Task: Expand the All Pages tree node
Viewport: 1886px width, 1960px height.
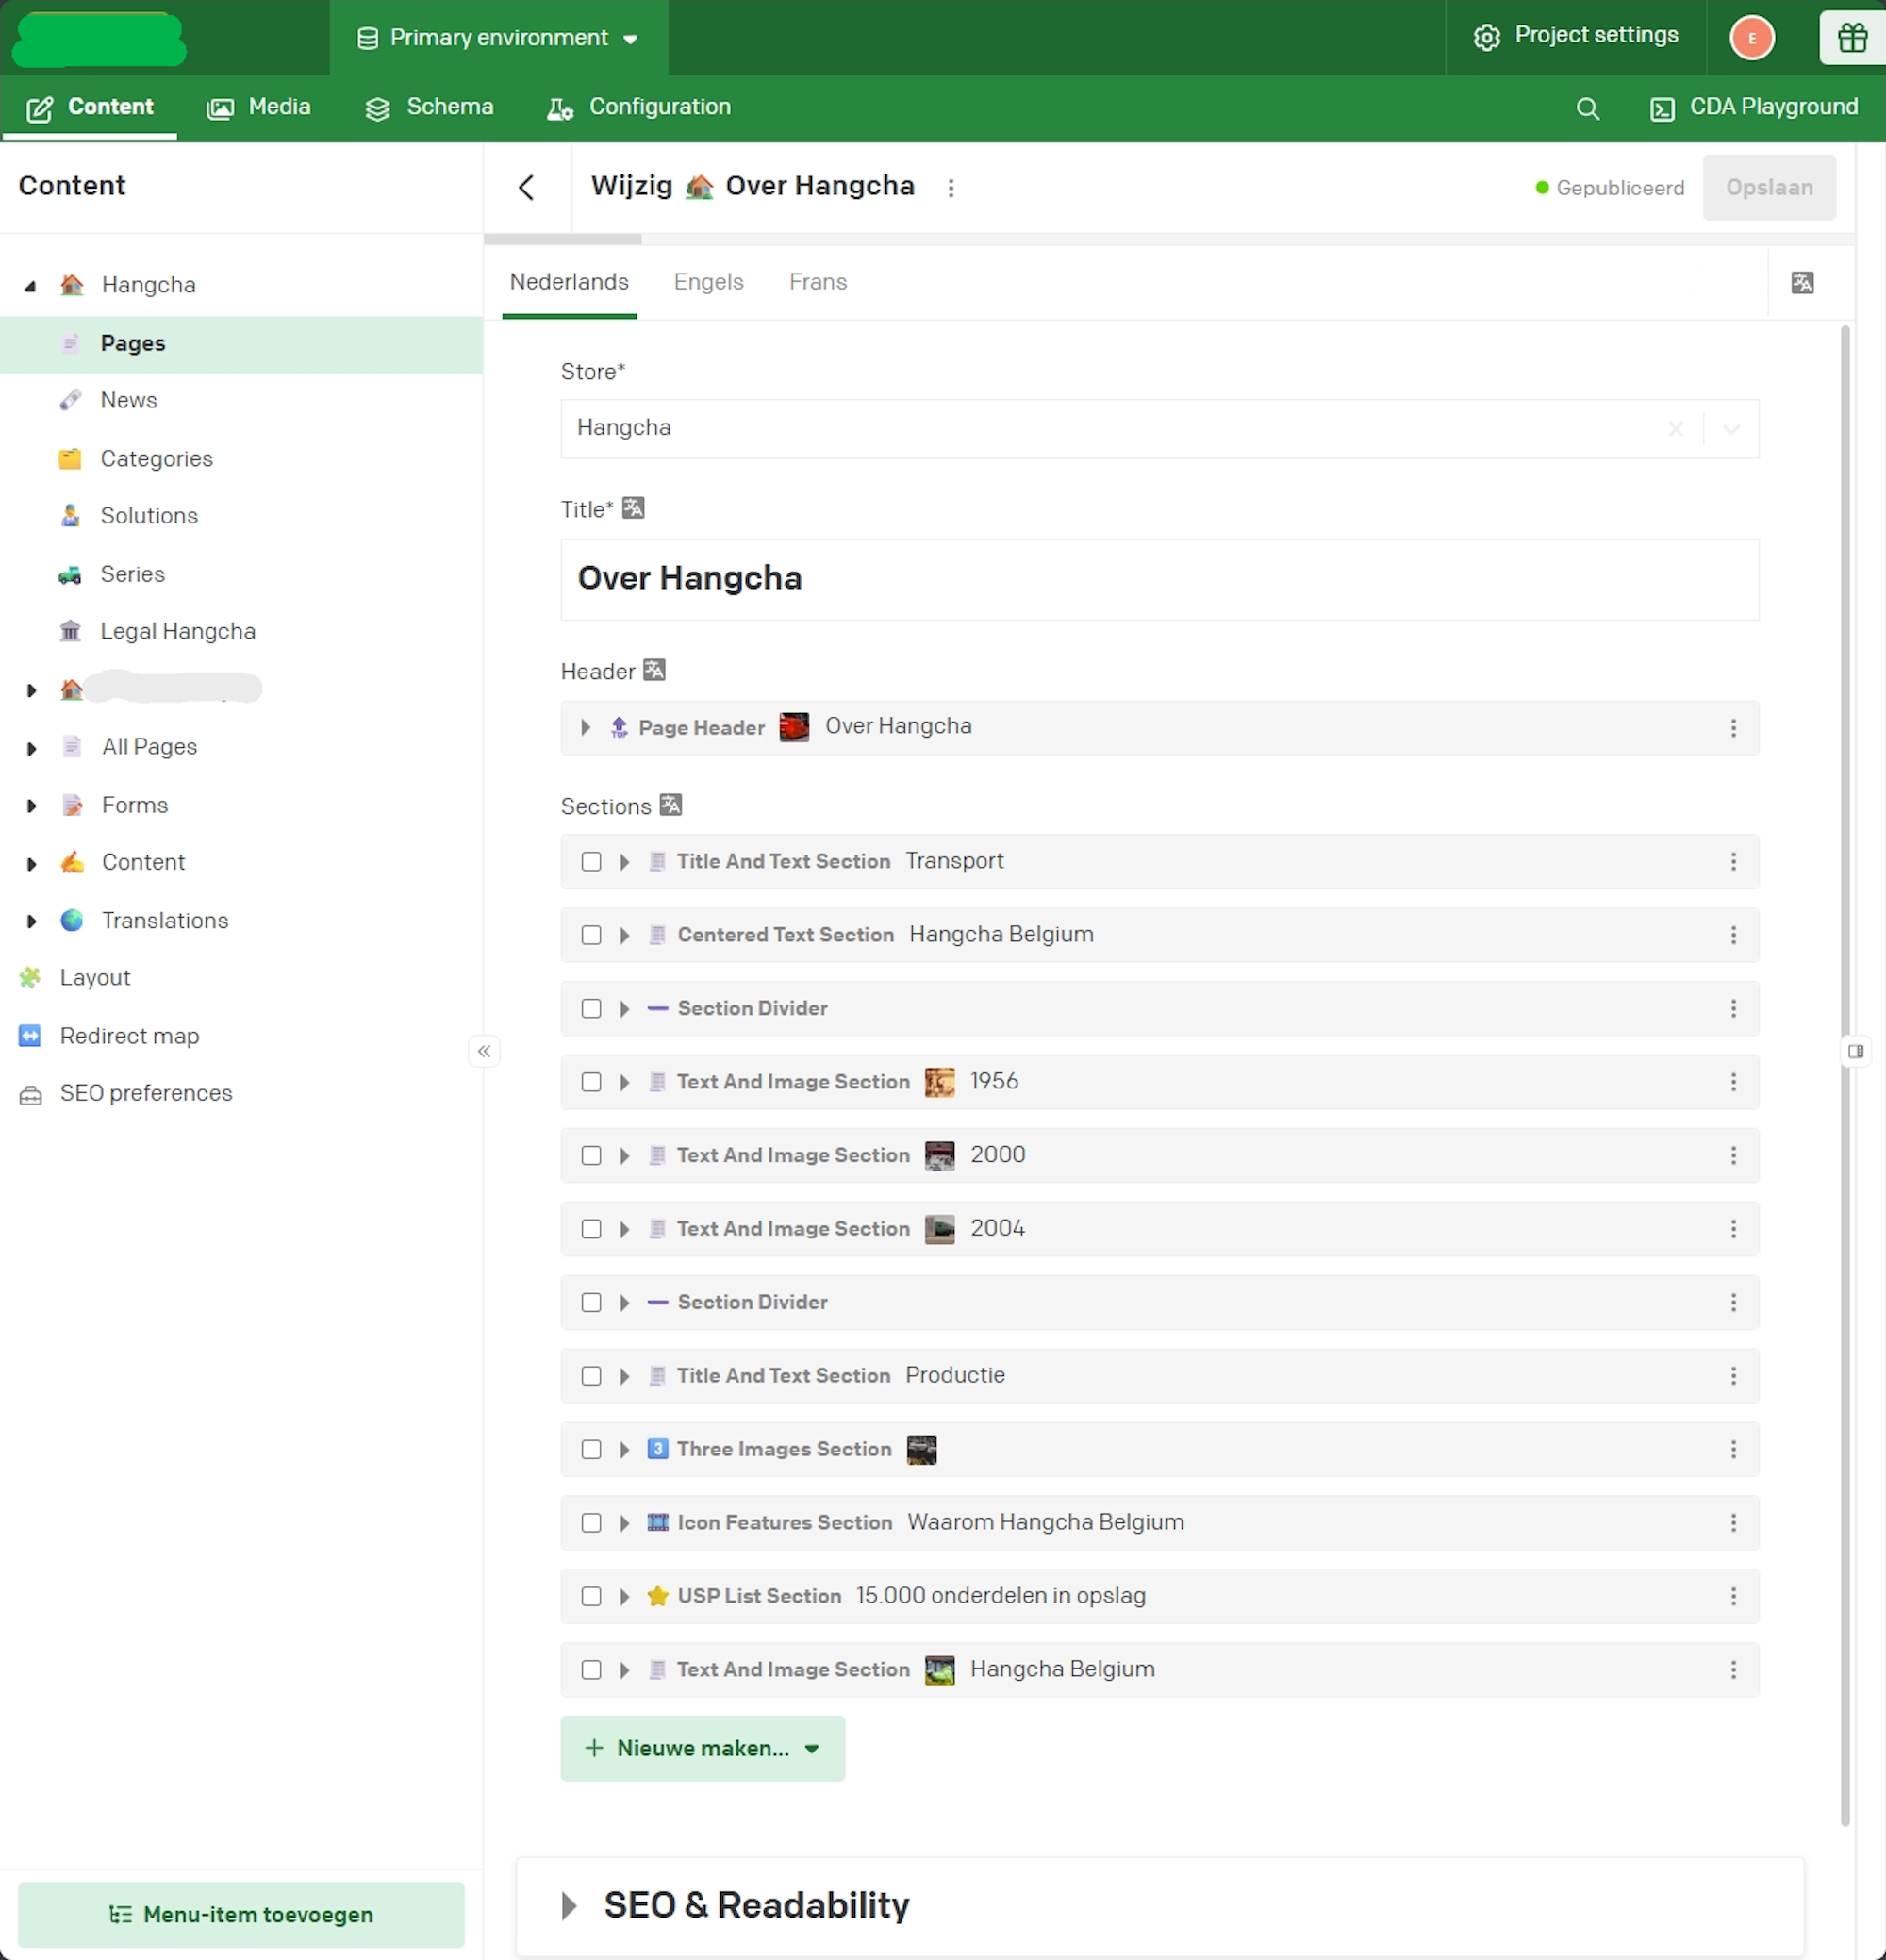Action: (x=31, y=748)
